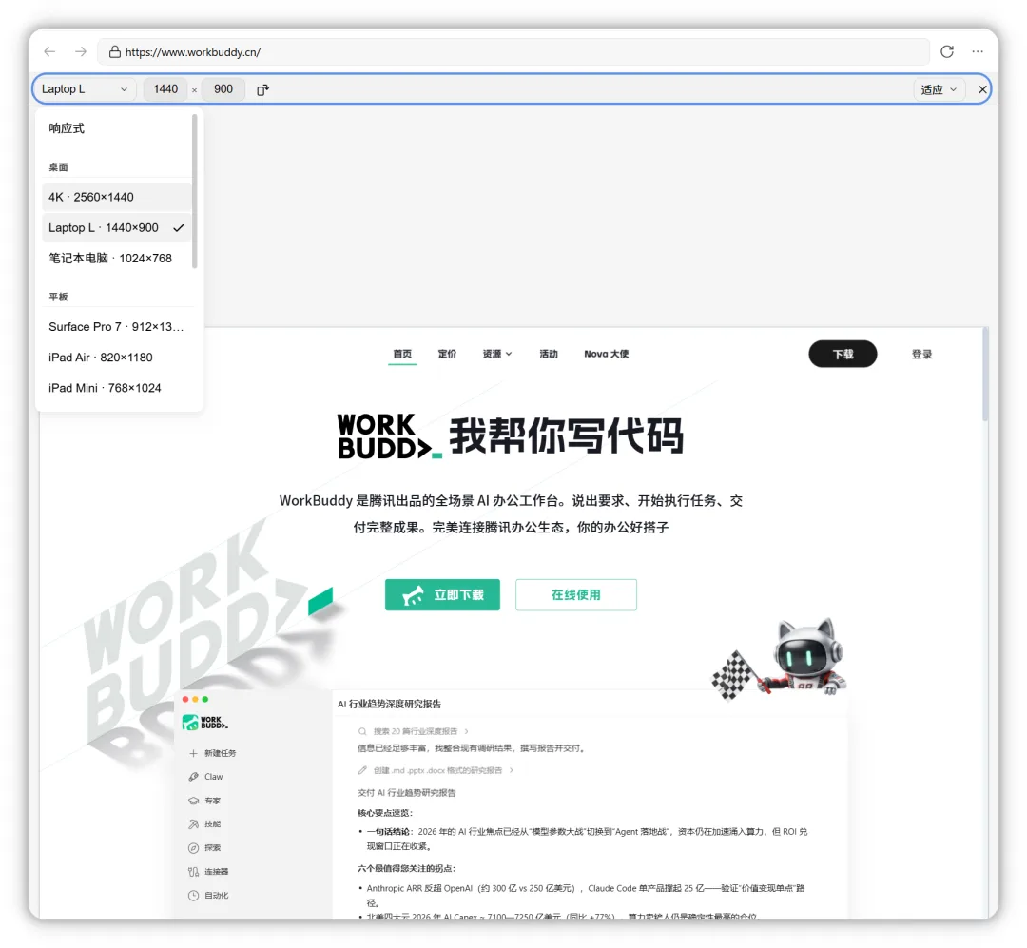The height and width of the screenshot is (948, 1027).
Task: Open the Nova 大使 nav link
Action: click(x=607, y=355)
